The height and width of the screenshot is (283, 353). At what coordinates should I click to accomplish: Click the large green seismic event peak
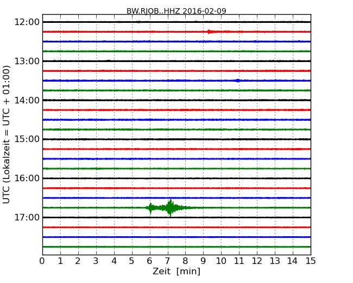pyautogui.click(x=171, y=208)
